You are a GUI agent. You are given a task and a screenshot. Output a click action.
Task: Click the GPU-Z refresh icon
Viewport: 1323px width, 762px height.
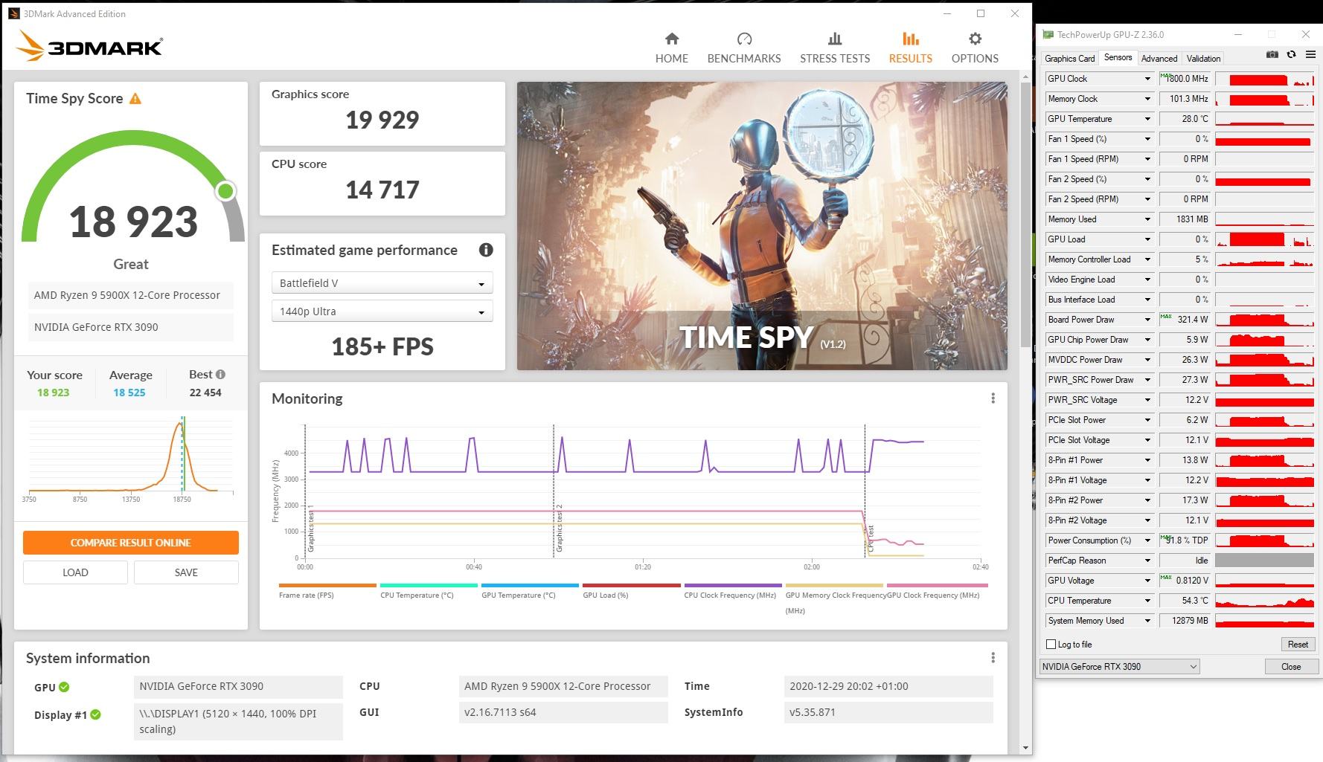pos(1291,54)
